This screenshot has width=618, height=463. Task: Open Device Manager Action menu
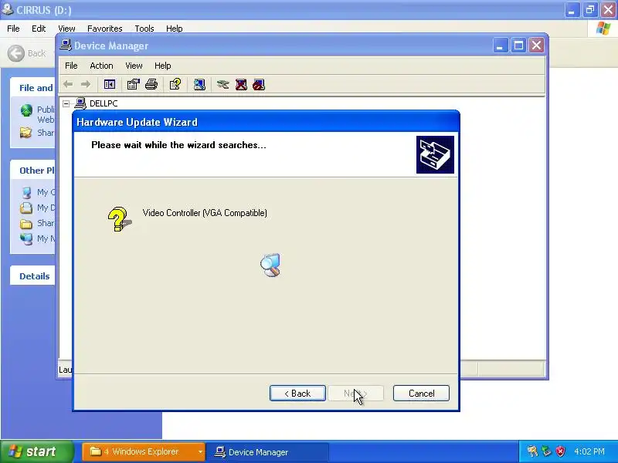tap(101, 66)
